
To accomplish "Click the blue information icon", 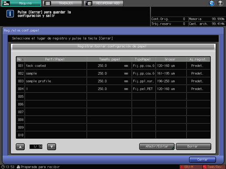I will click(x=10, y=14).
